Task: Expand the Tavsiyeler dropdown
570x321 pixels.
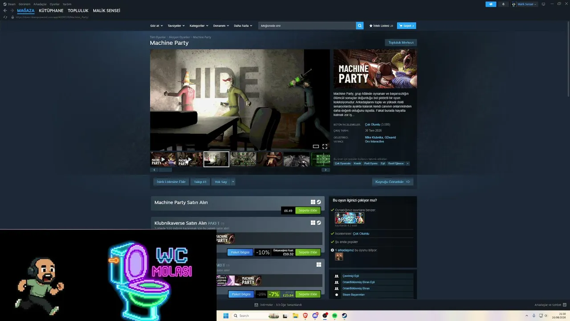Action: [x=176, y=26]
